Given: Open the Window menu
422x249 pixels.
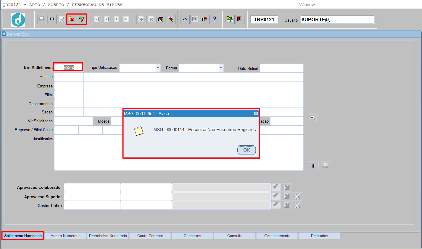Looking at the screenshot, I should [x=307, y=5].
